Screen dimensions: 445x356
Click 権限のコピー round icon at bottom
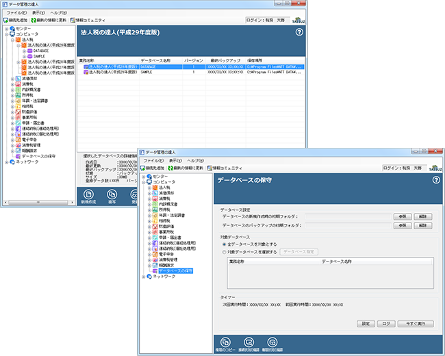[225, 342]
